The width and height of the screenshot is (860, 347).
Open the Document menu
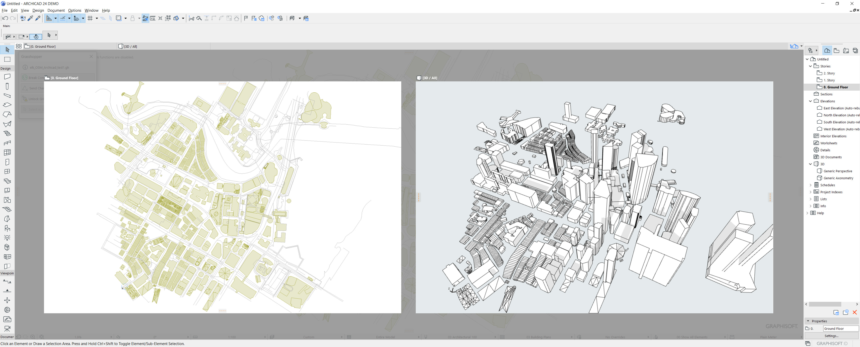[x=56, y=10]
